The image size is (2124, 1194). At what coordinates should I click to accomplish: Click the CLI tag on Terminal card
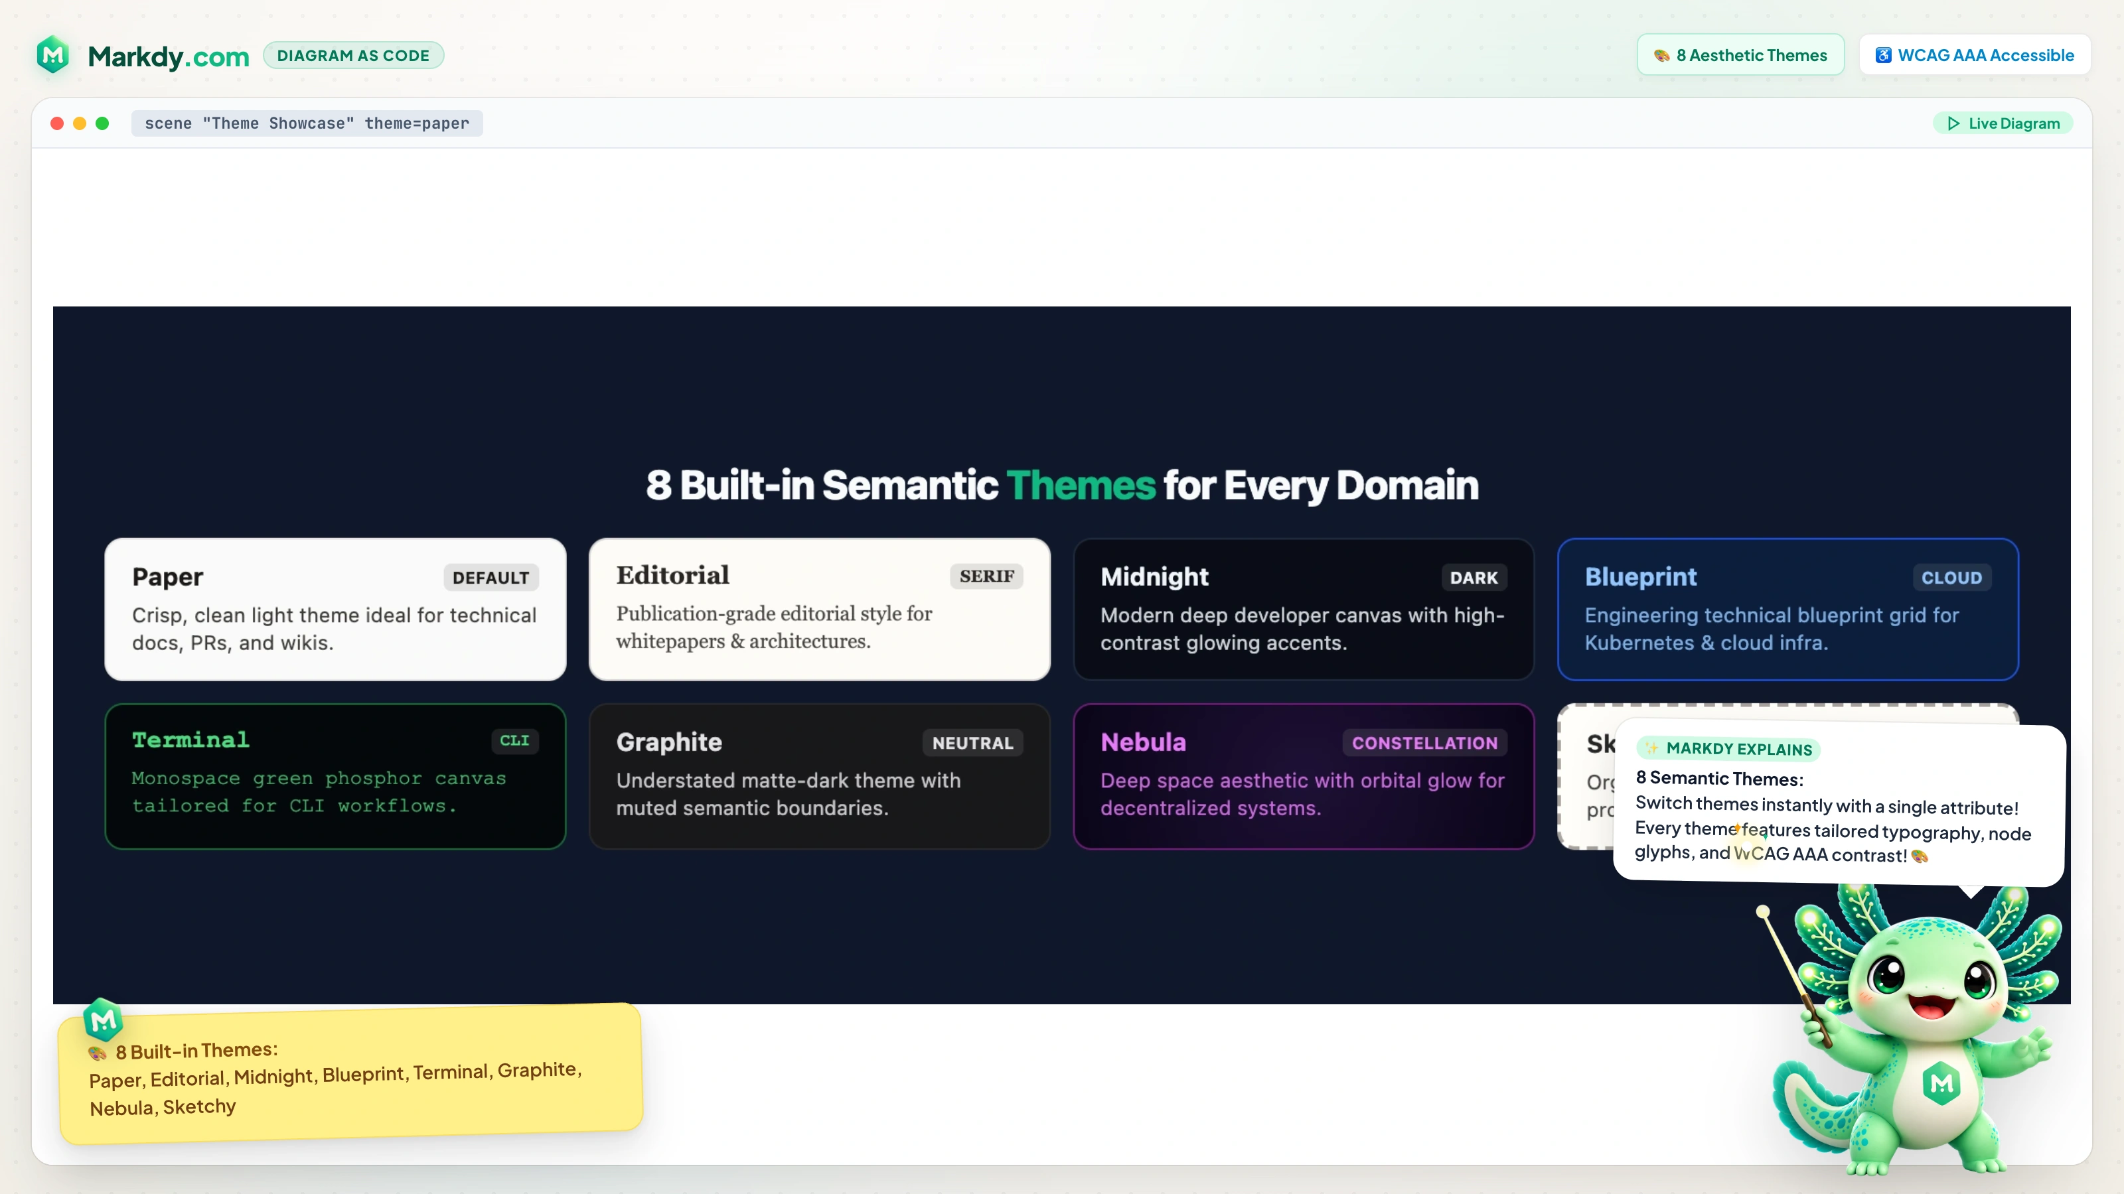pyautogui.click(x=514, y=741)
